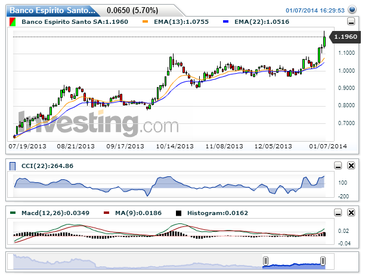Screen dimensions: 365x277
Task: Click the 12/05/2013 date axis label
Action: click(x=273, y=147)
